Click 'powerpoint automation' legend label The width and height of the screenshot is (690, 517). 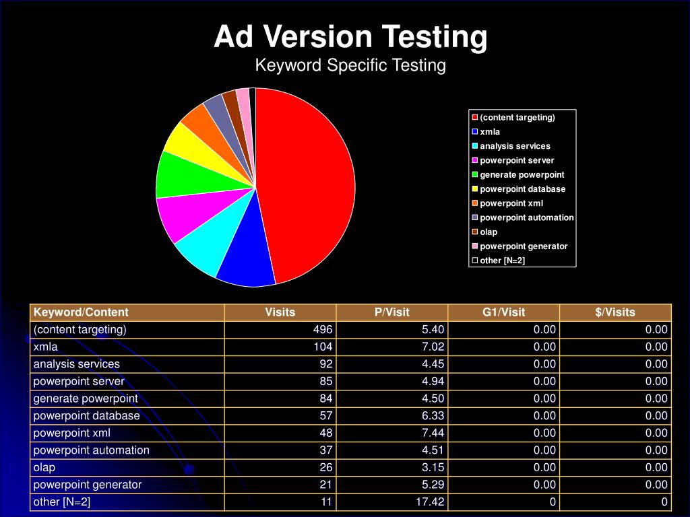point(527,217)
